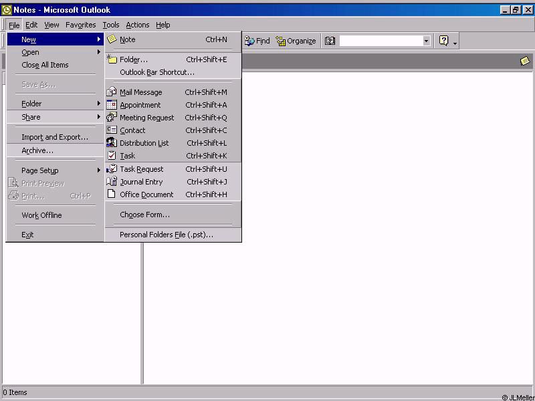Image resolution: width=535 pixels, height=401 pixels.
Task: Expand the Open submenu arrow
Action: pyautogui.click(x=99, y=52)
